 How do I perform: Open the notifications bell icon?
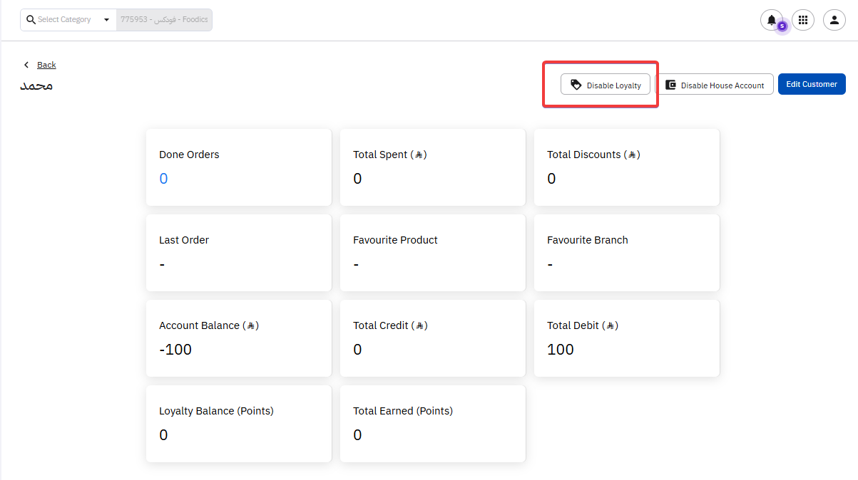coord(771,20)
